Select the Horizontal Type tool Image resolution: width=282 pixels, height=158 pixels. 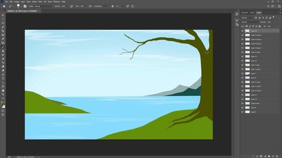(3, 79)
